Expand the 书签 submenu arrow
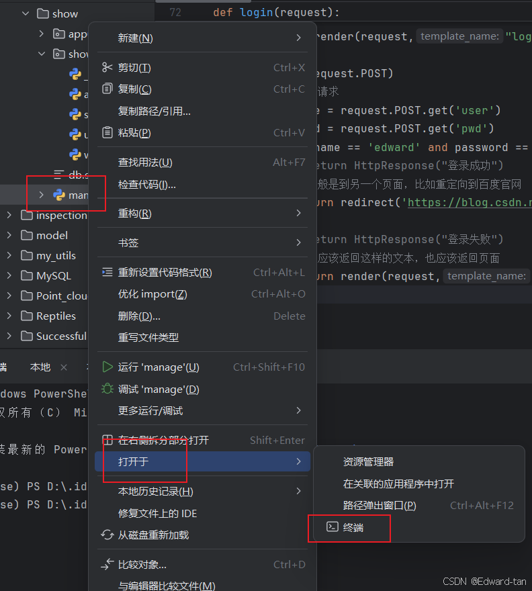Viewport: 532px width, 591px height. pos(299,242)
